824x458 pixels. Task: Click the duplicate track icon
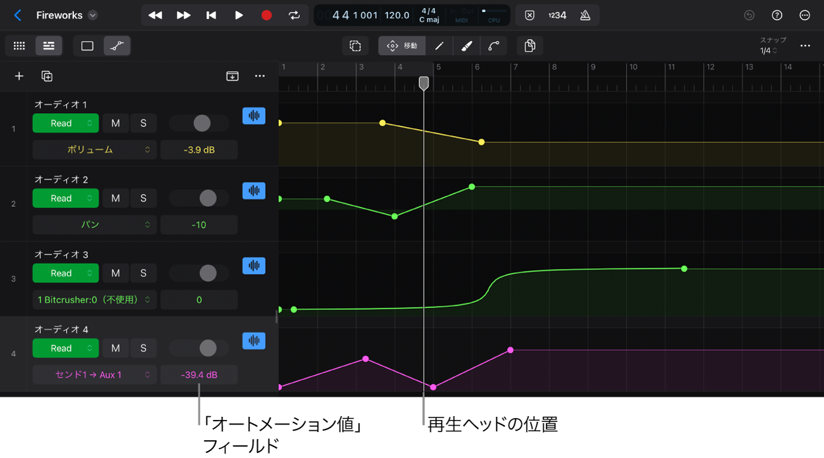click(x=47, y=76)
